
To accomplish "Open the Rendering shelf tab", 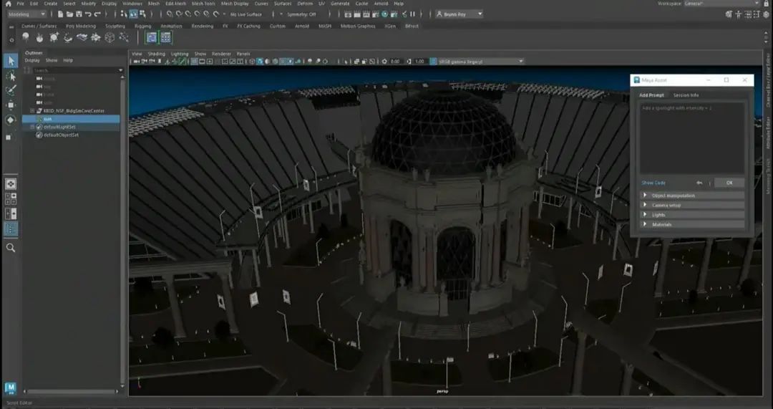I will pyautogui.click(x=202, y=27).
